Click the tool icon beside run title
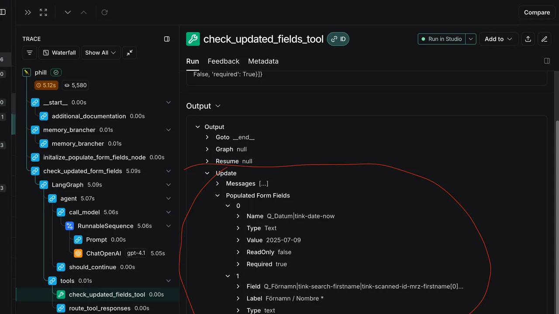Screen dimensions: 559x314 tap(193, 39)
